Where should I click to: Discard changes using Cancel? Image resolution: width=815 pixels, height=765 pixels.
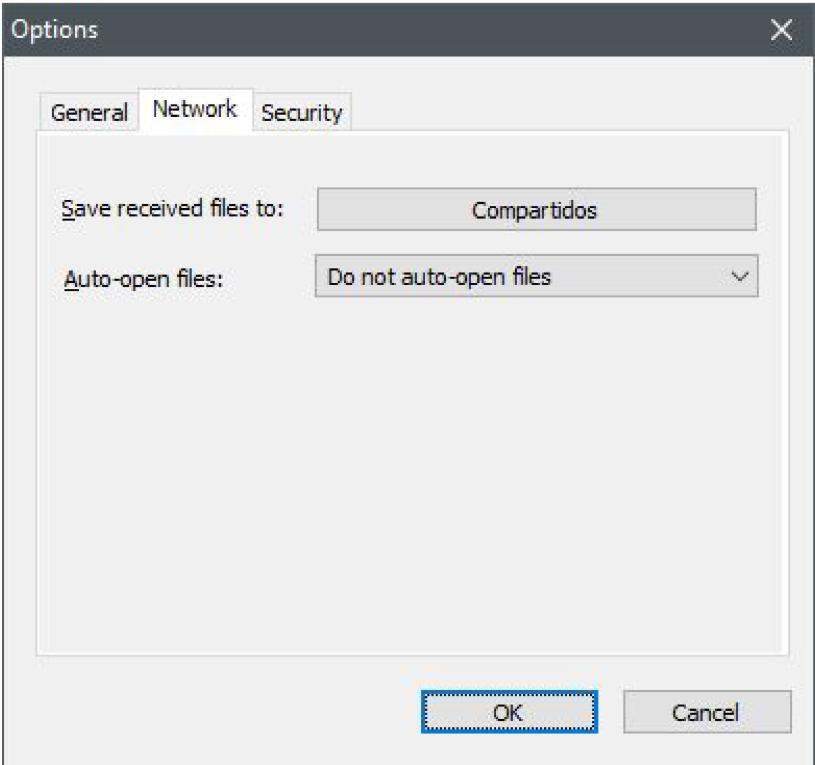coord(706,712)
